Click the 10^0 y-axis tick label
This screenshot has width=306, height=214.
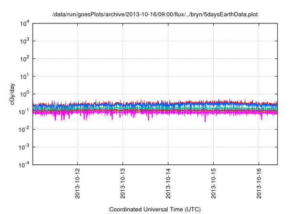[25, 94]
